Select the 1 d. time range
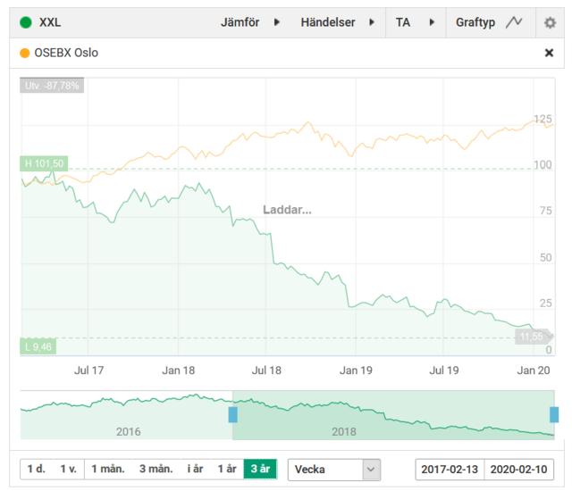572x491 pixels. tap(36, 469)
